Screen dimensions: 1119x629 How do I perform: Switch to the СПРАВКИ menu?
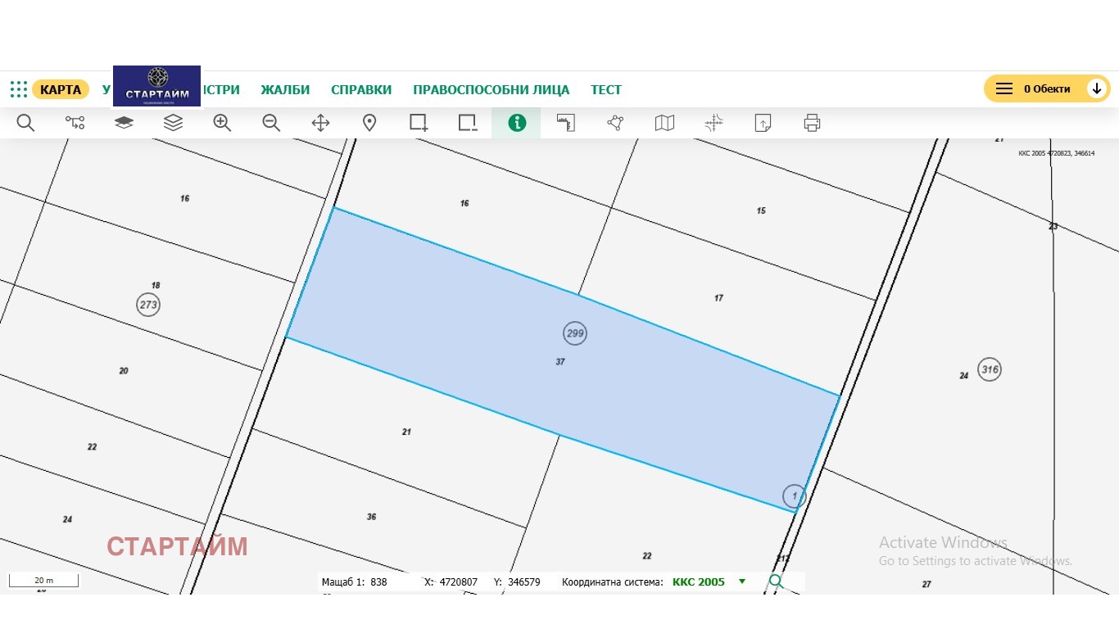click(x=361, y=90)
